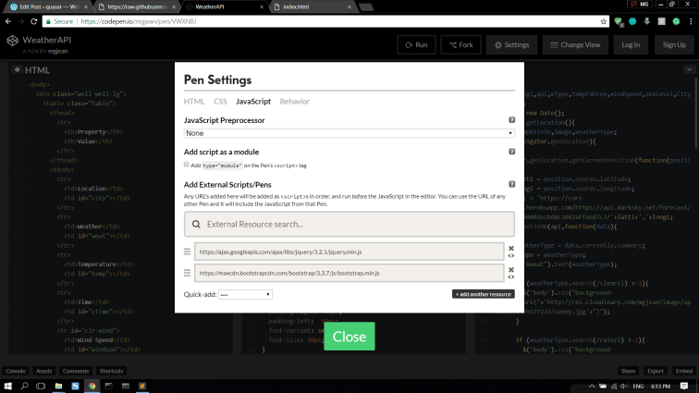Remove the Bootstrap external script resource

(x=511, y=269)
